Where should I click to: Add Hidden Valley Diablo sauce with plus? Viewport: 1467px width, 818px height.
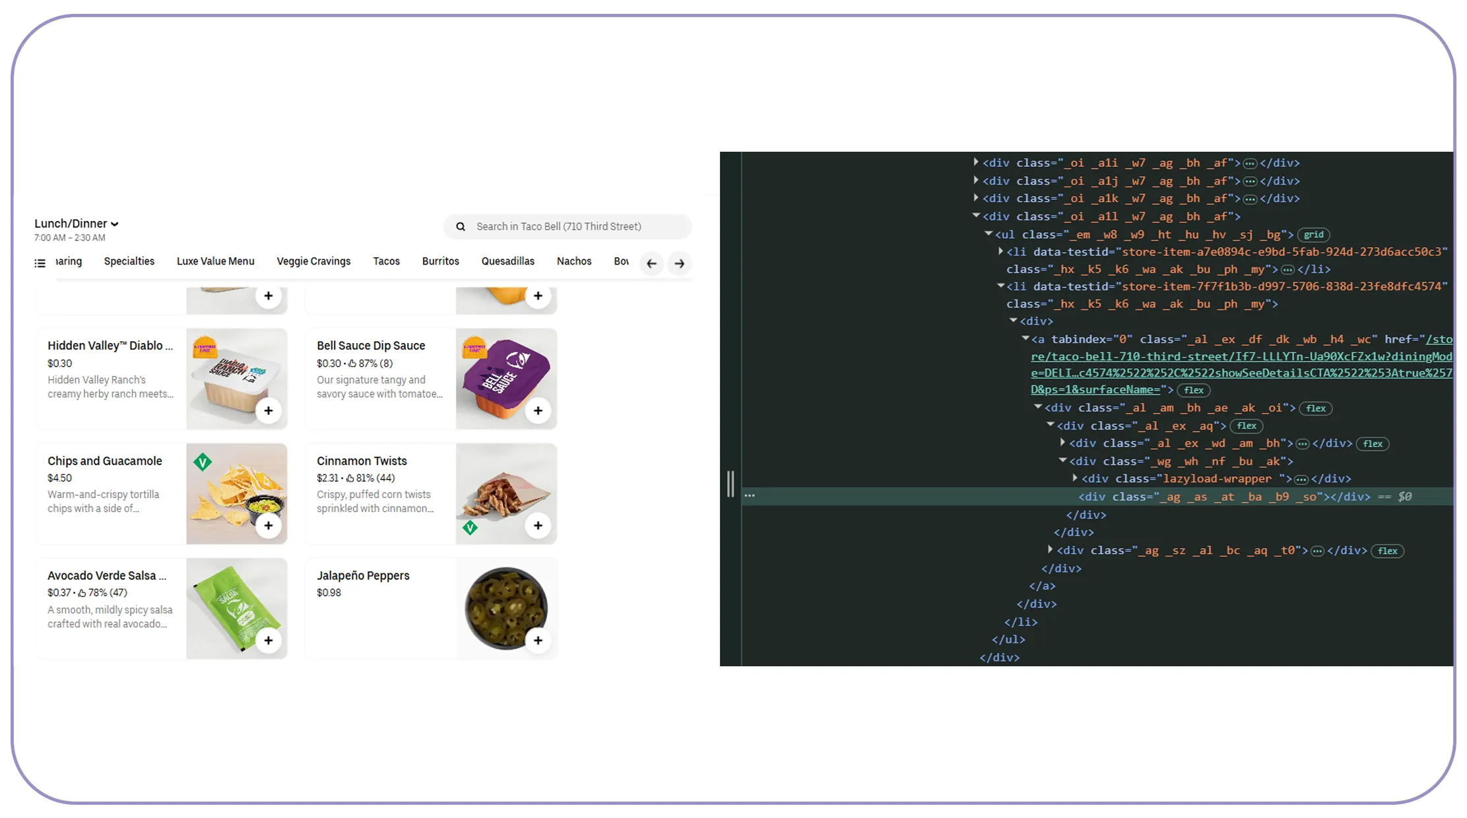click(269, 410)
